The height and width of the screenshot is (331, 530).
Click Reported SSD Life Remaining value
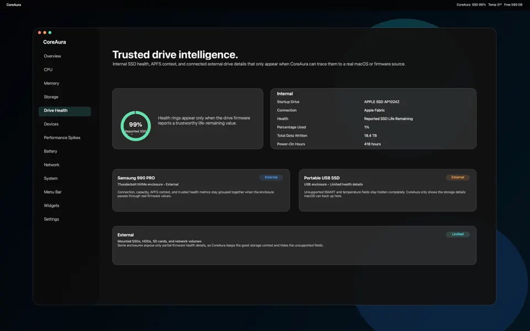pos(388,119)
